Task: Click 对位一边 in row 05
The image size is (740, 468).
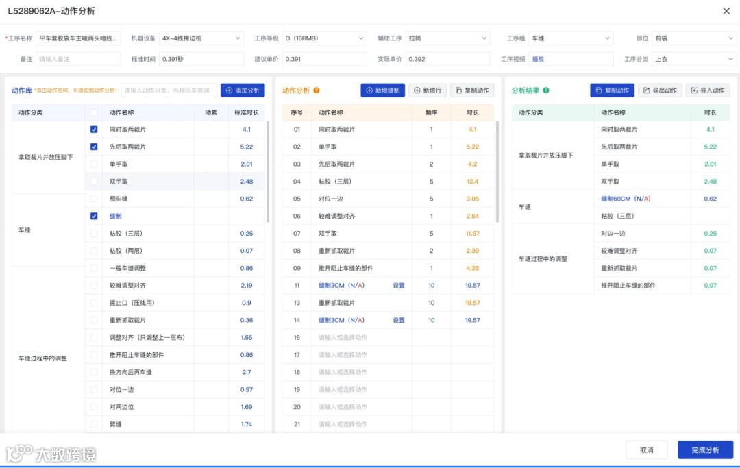Action: [x=331, y=199]
